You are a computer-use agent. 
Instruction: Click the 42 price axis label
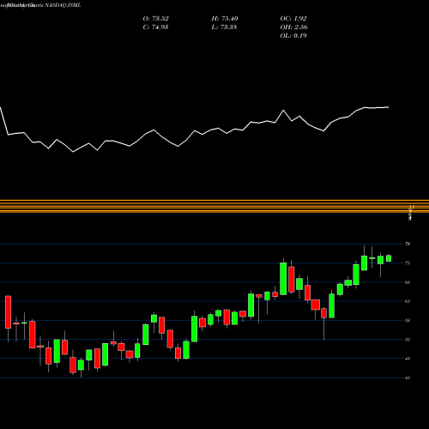pyautogui.click(x=408, y=378)
